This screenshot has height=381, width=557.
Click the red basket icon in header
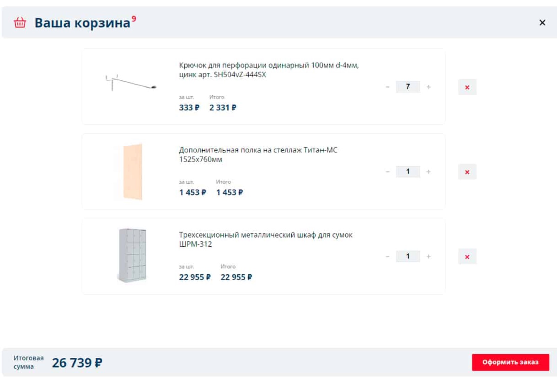20,22
